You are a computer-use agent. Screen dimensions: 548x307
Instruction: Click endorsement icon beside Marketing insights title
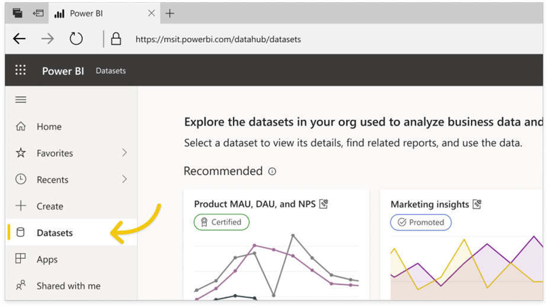(x=477, y=204)
